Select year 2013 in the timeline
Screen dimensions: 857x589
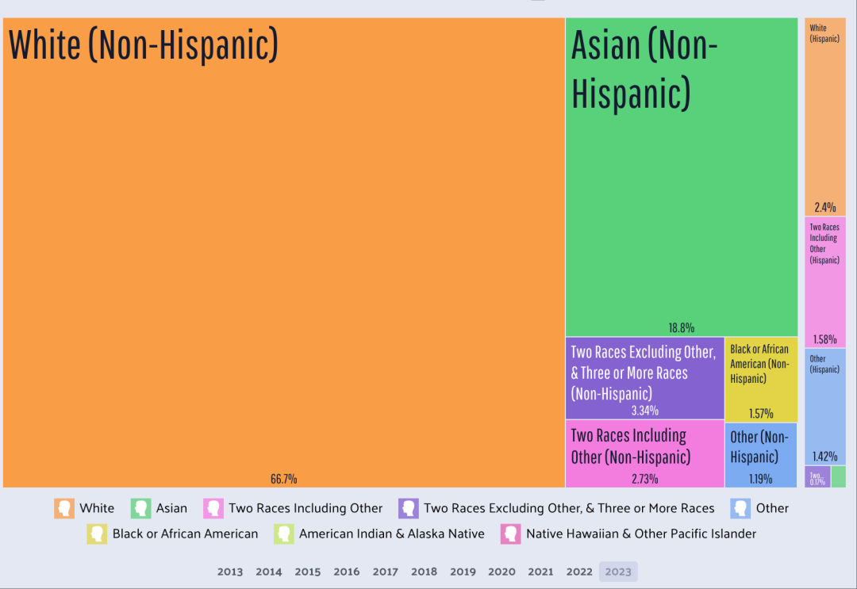pos(230,572)
